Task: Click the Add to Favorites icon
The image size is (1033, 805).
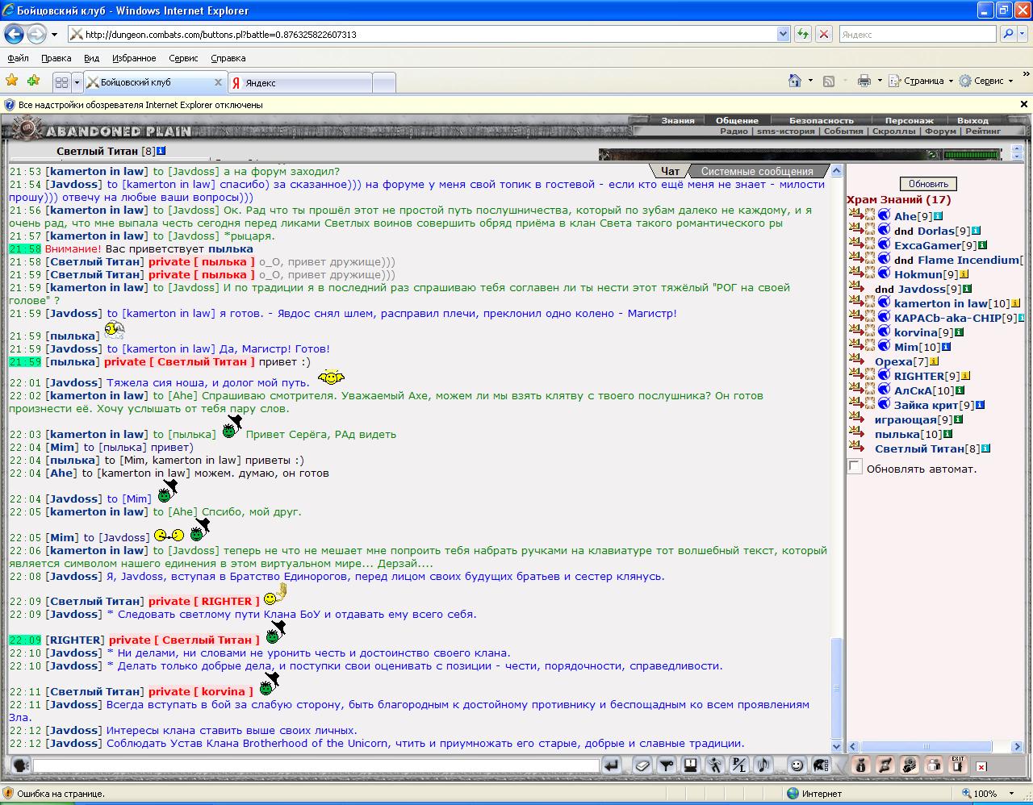Action: click(33, 81)
